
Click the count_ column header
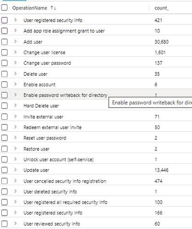(x=162, y=8)
